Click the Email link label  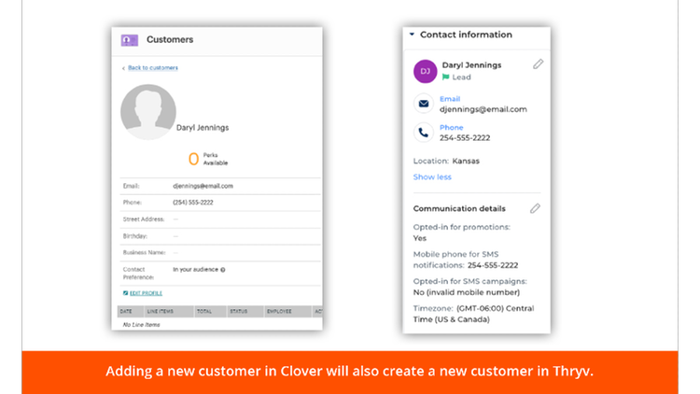(x=450, y=99)
